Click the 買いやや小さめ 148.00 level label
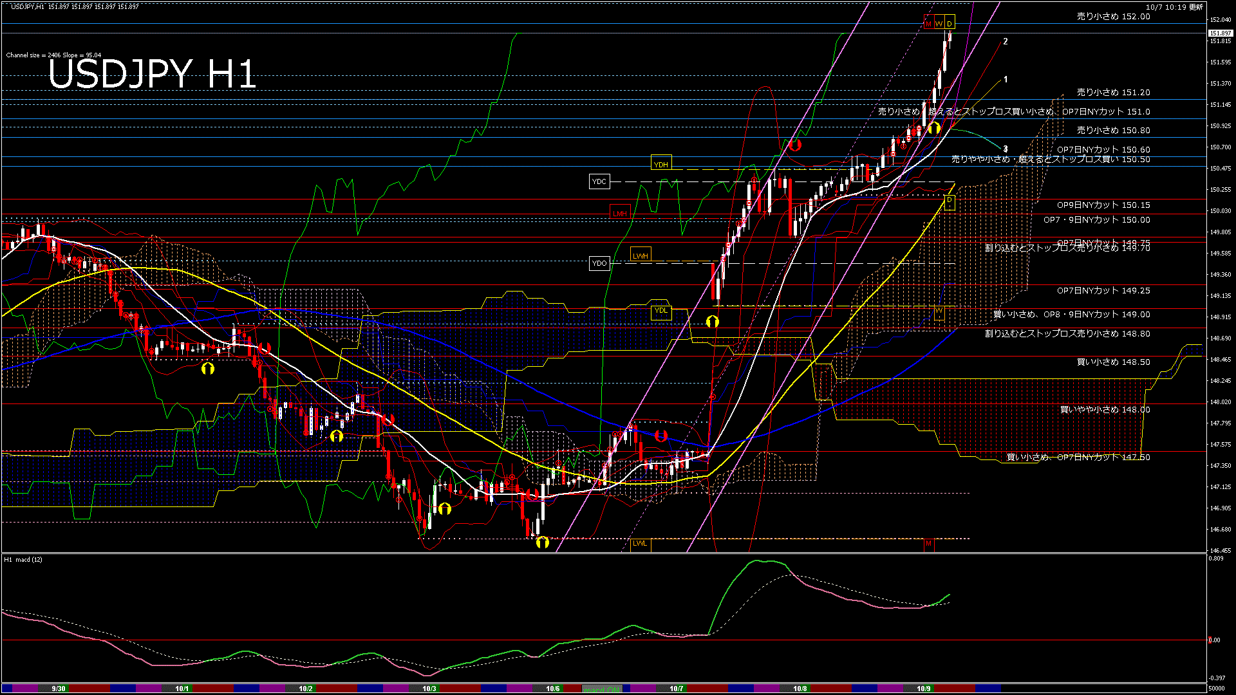This screenshot has width=1236, height=695. 1105,409
